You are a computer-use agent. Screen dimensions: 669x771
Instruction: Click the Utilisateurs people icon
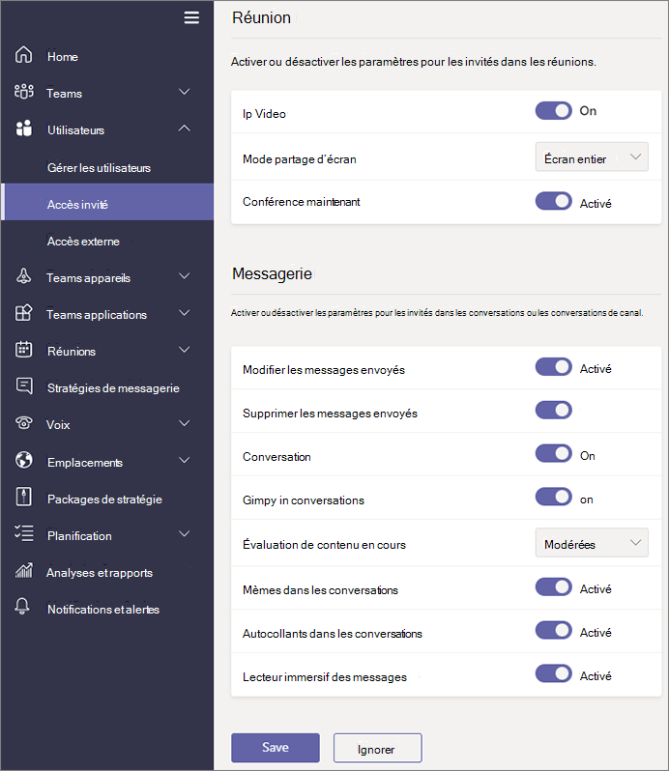24,129
